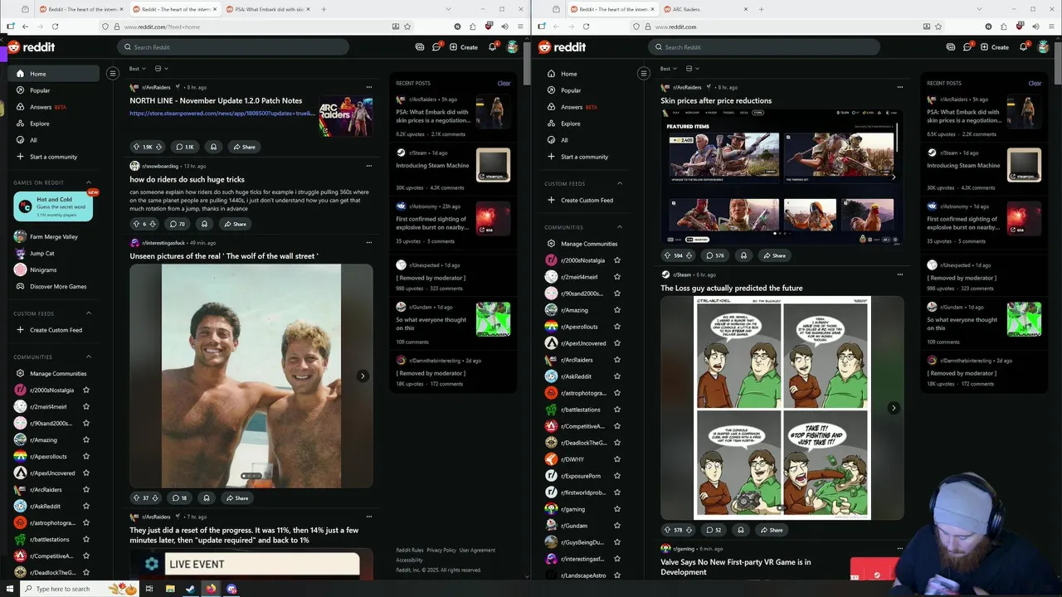Clear recent posts in left window
Viewport: 1062px width, 597px height.
click(504, 83)
